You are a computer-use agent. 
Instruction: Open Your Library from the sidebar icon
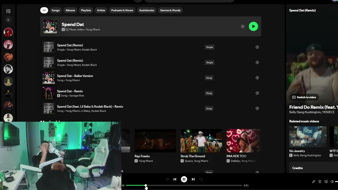click(8, 11)
